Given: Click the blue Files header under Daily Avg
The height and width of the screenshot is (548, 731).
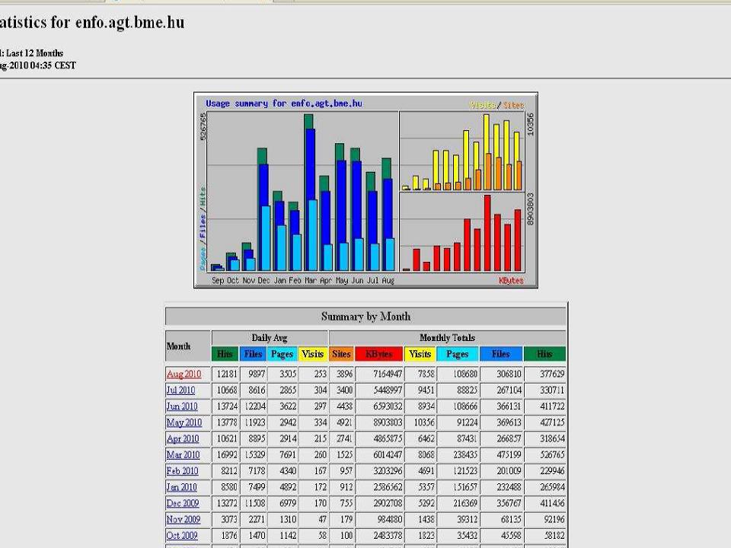Looking at the screenshot, I should tap(253, 354).
